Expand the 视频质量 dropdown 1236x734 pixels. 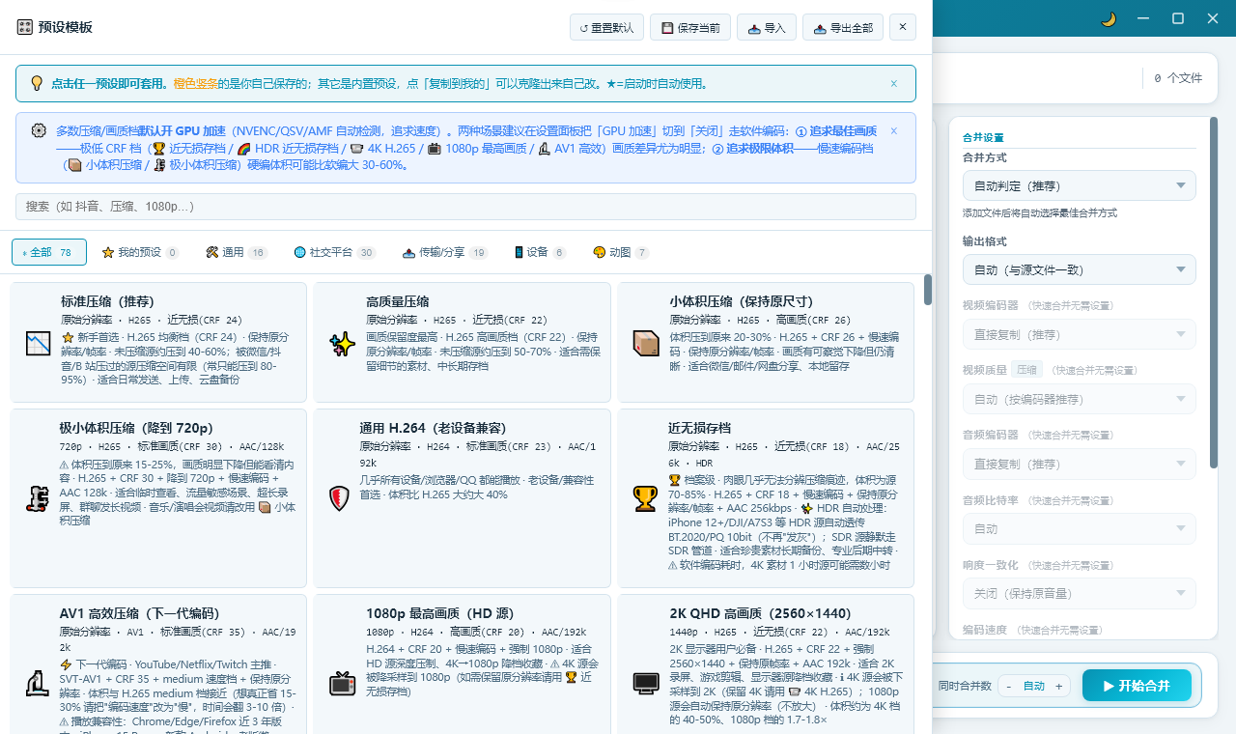(x=1080, y=399)
